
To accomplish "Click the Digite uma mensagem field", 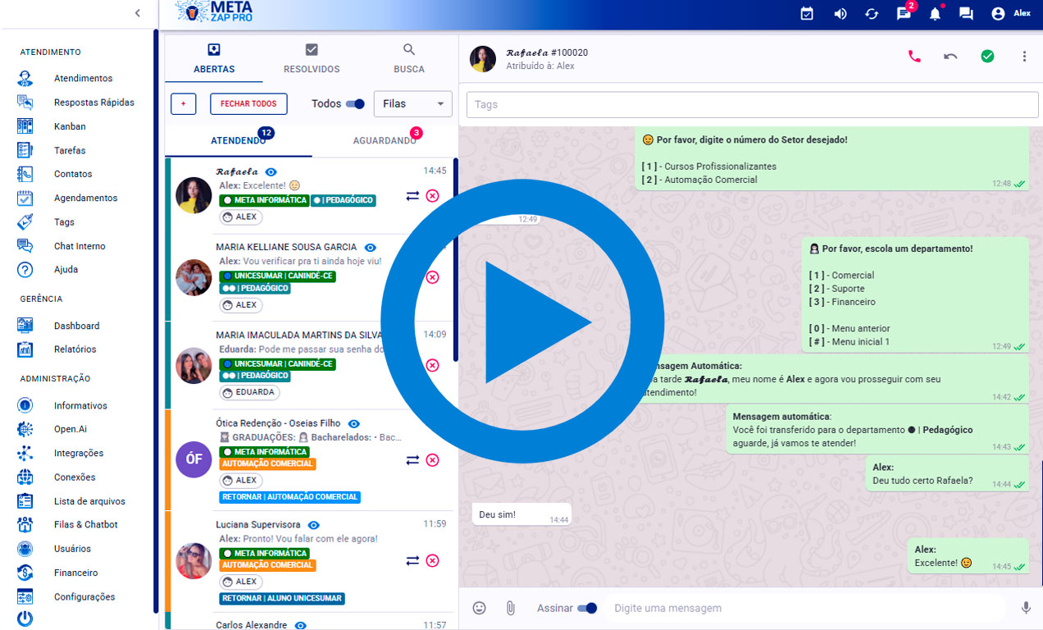I will coord(806,608).
